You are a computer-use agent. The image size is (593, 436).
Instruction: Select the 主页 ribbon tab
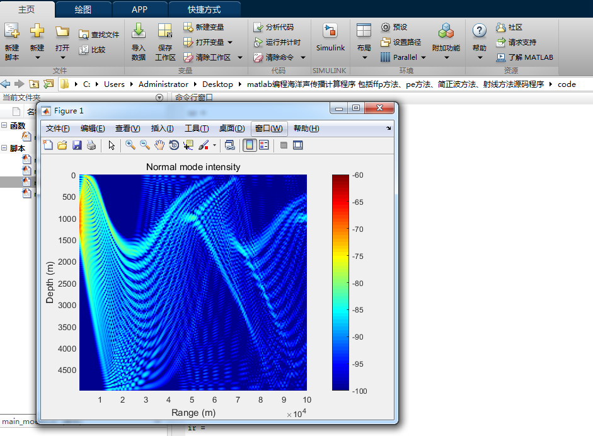(26, 9)
